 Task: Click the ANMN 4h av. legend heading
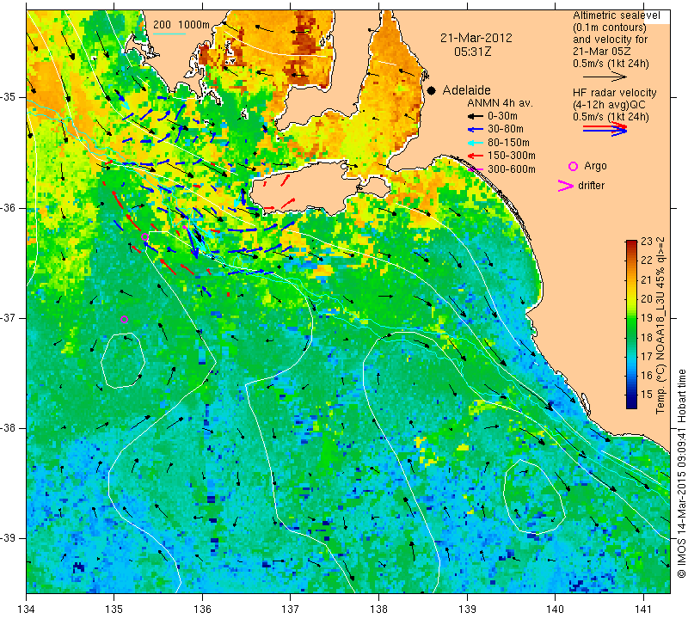(500, 103)
